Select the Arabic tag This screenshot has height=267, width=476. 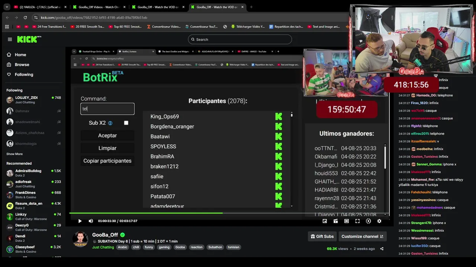coord(122,247)
